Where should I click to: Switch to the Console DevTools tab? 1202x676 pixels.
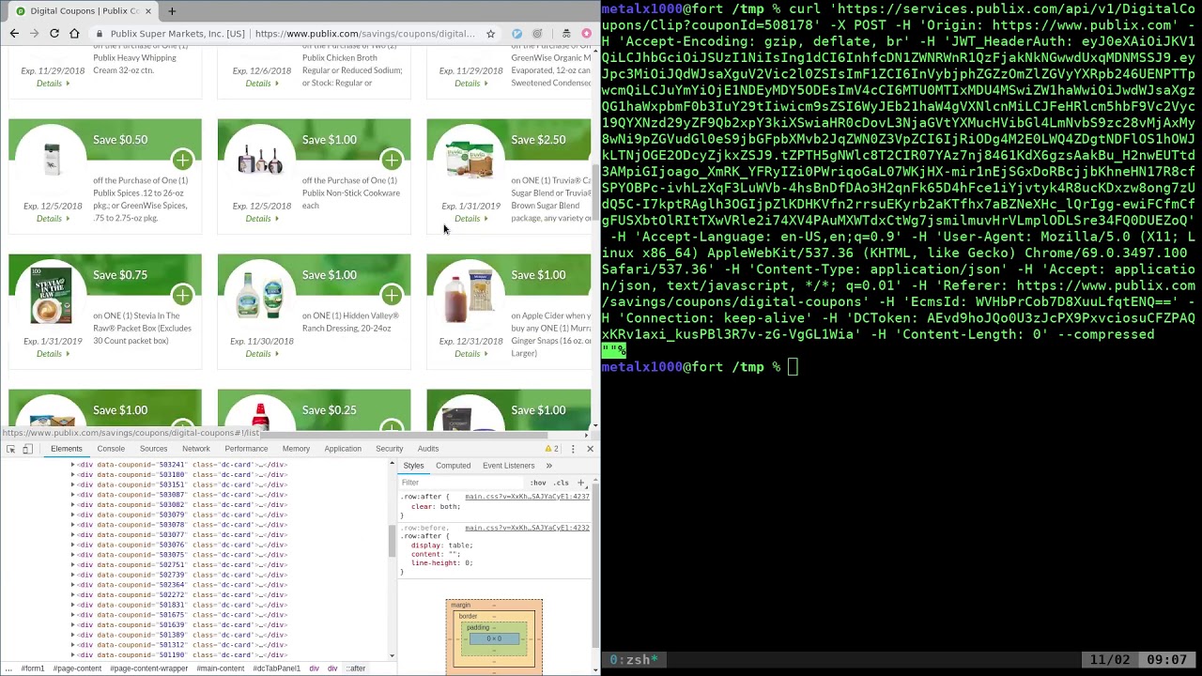tap(111, 449)
